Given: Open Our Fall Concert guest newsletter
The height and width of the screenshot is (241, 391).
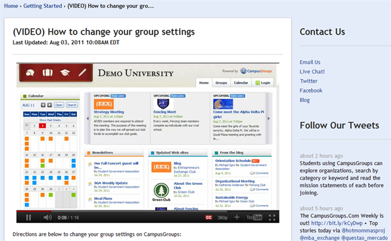Looking at the screenshot, I should click(x=116, y=165).
